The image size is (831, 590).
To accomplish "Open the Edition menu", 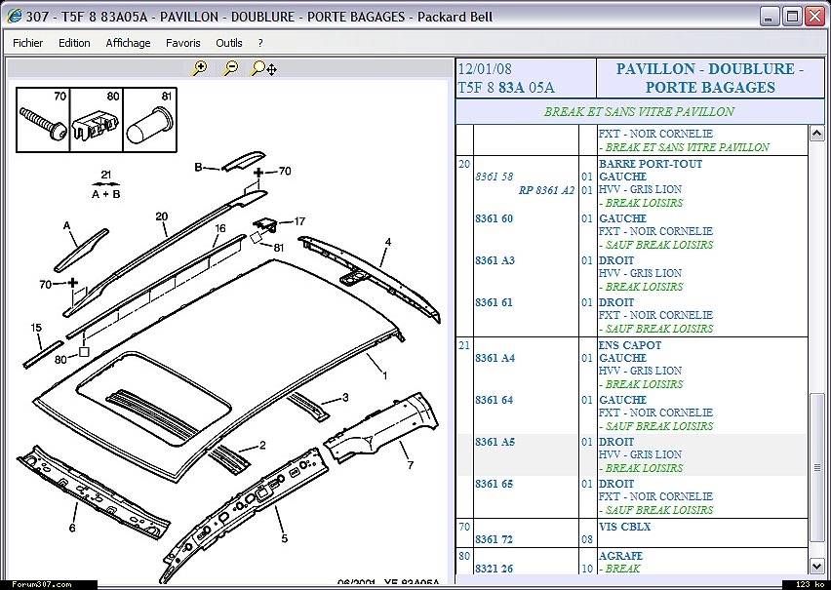I will tap(74, 43).
